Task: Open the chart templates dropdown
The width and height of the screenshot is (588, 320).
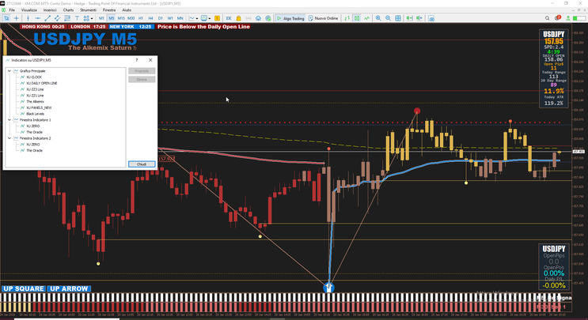Action: coord(206,18)
